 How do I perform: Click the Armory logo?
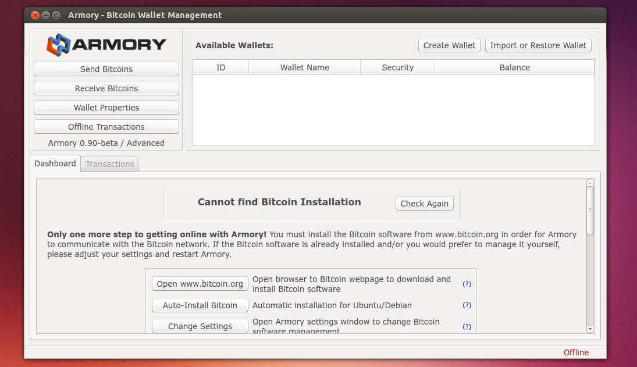coord(106,45)
